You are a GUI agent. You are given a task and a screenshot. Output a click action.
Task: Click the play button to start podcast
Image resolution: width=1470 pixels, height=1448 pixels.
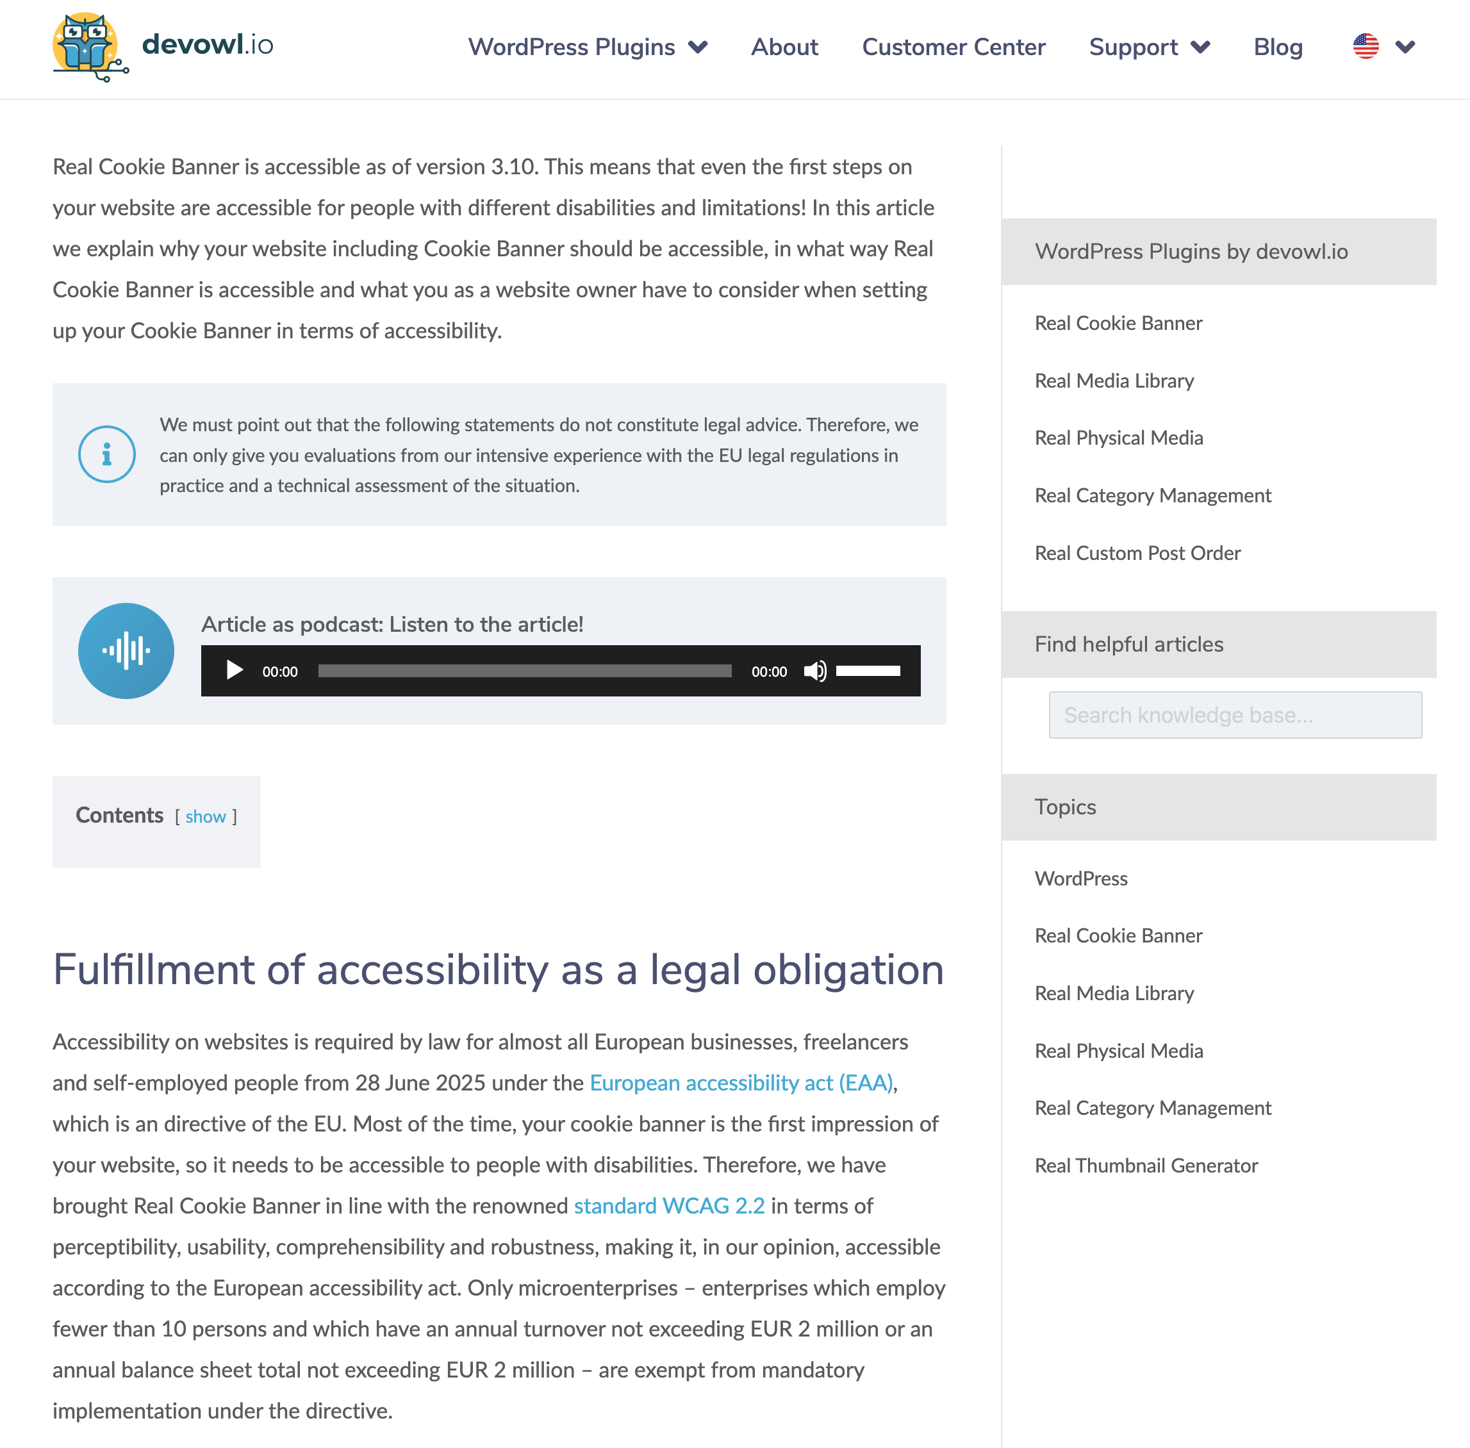click(x=232, y=670)
